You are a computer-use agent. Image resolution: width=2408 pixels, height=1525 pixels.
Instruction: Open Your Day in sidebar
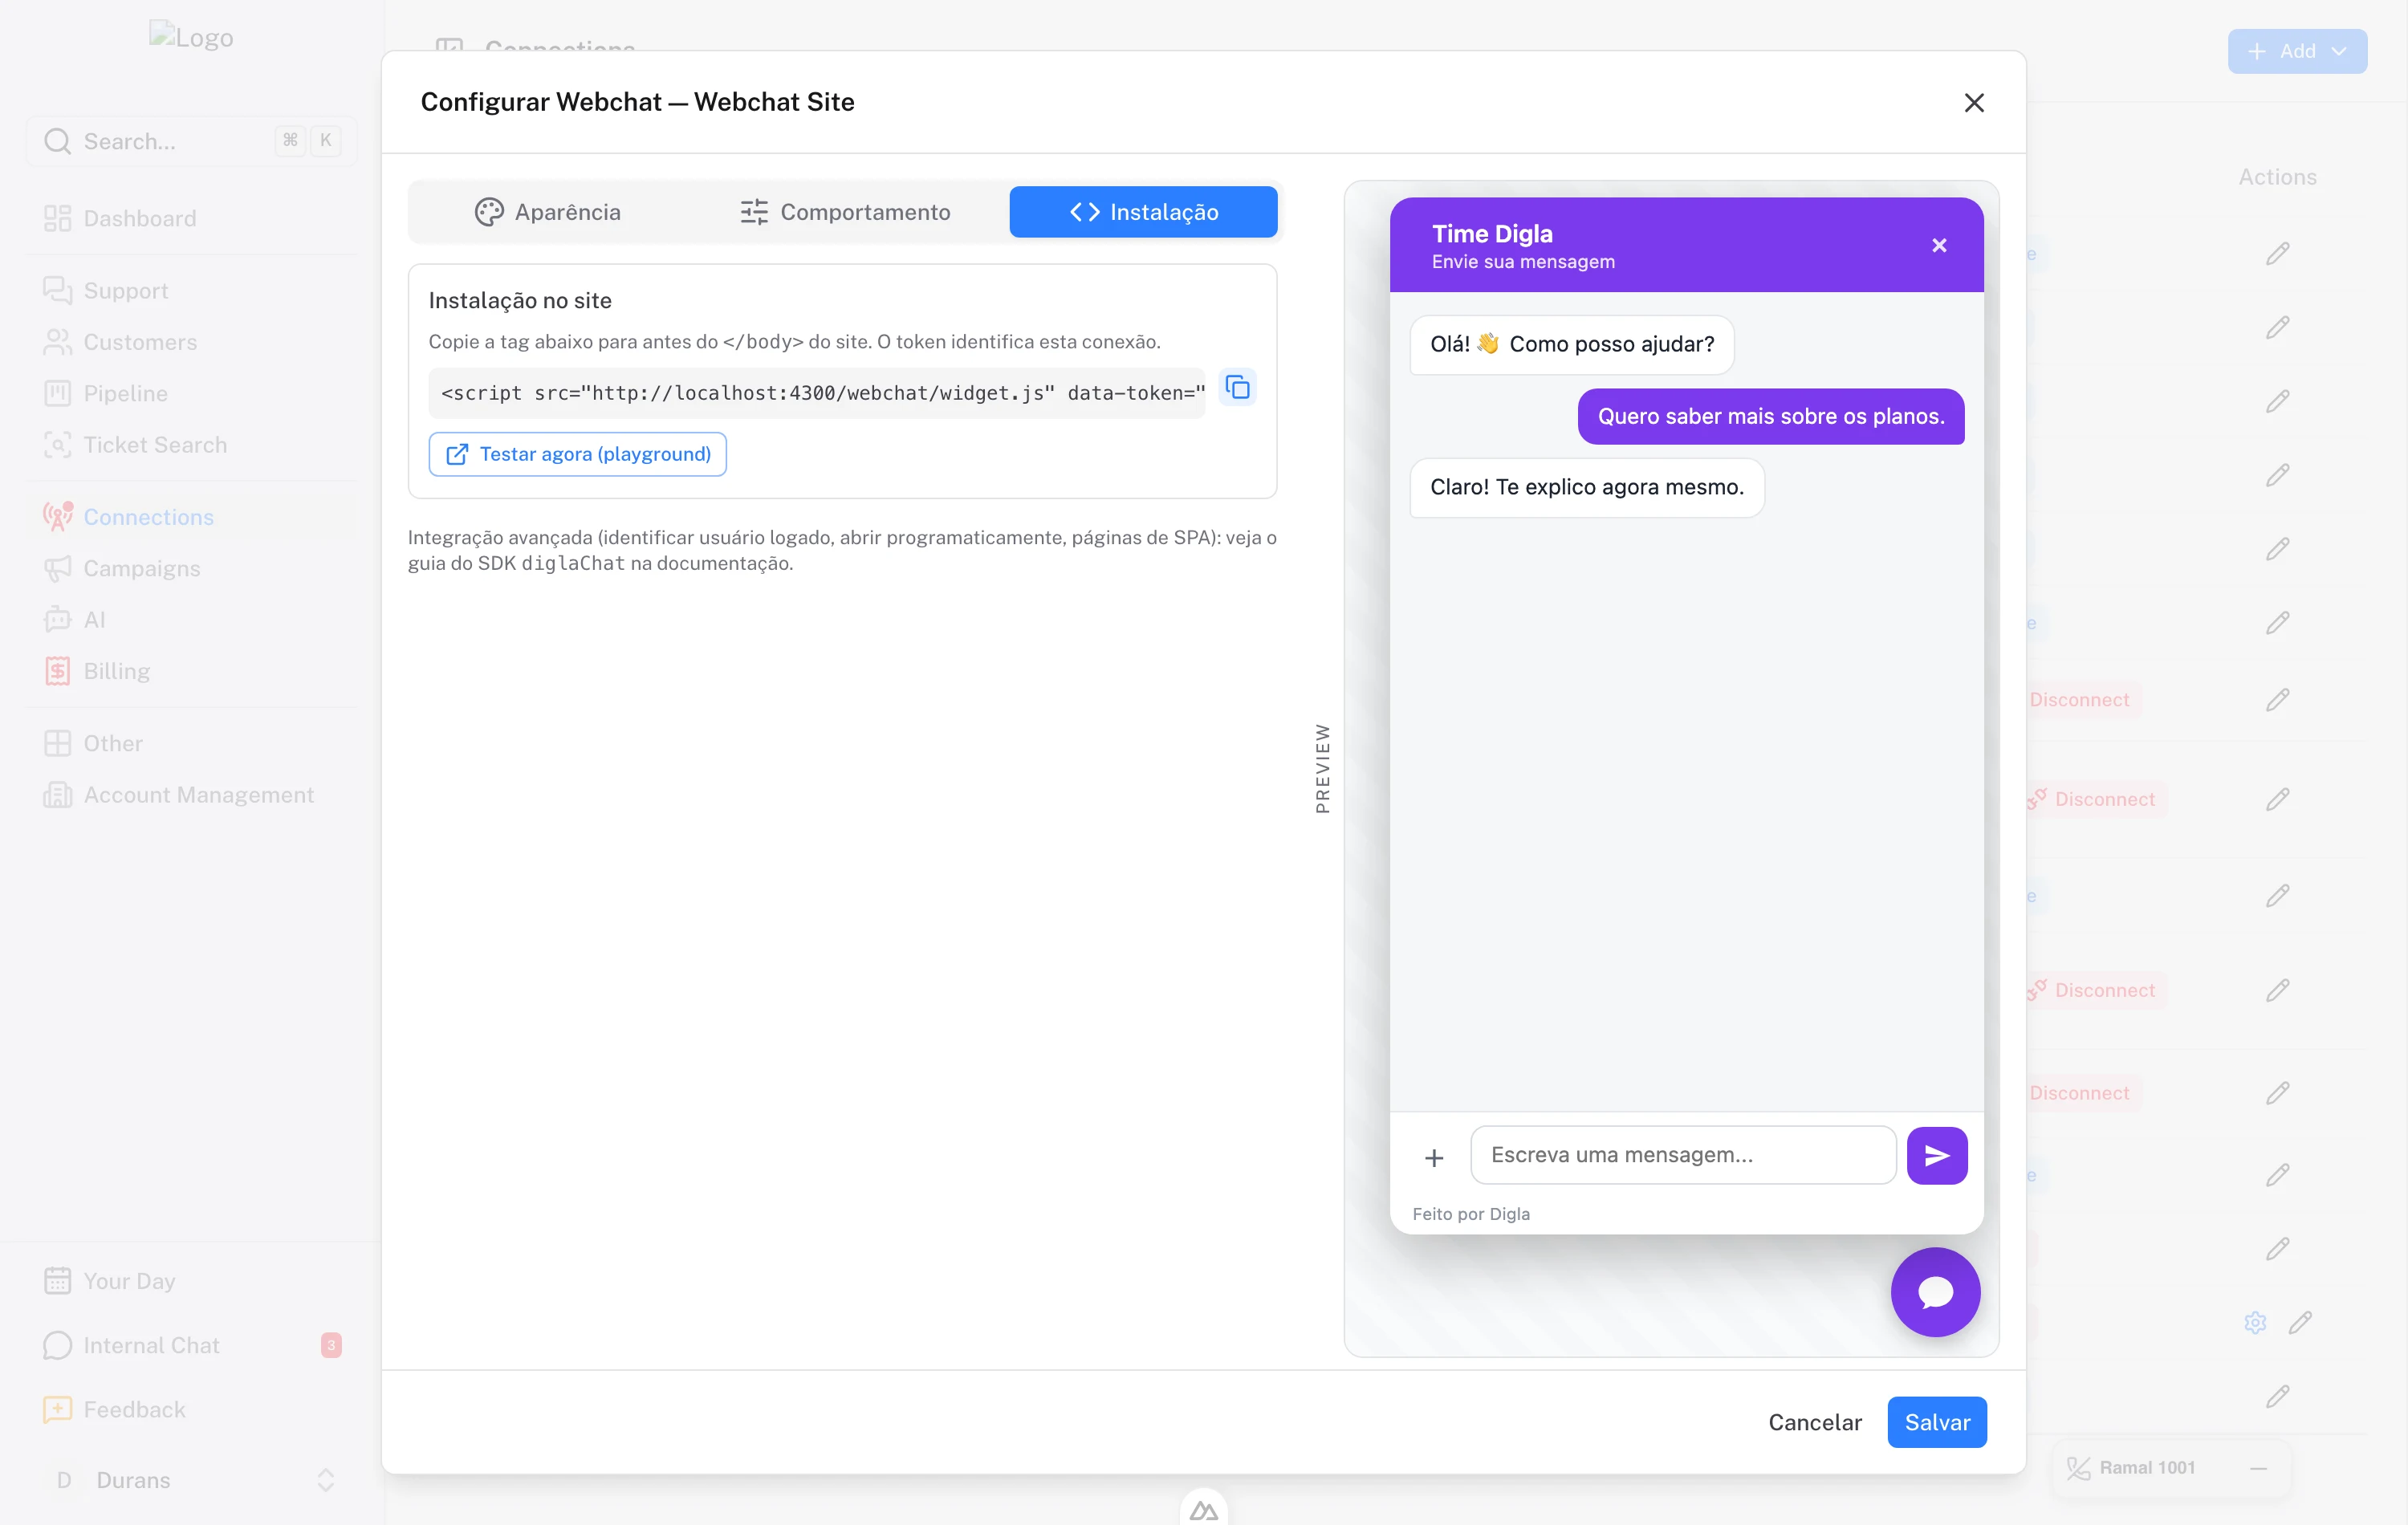coord(192,1281)
